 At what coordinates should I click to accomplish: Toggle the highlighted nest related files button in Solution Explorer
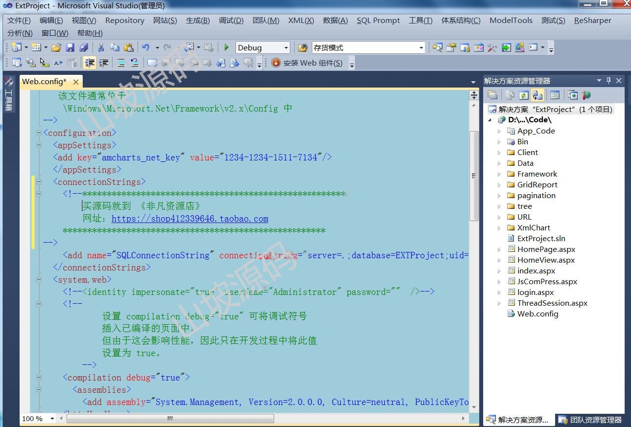pyautogui.click(x=538, y=95)
